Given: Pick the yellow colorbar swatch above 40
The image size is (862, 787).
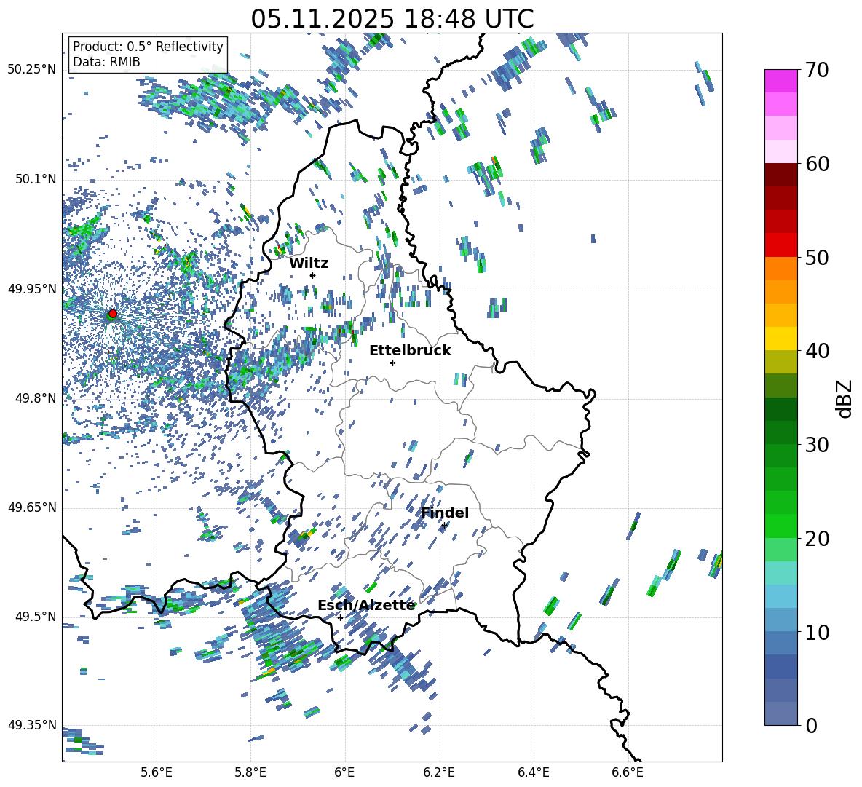Looking at the screenshot, I should click(781, 339).
